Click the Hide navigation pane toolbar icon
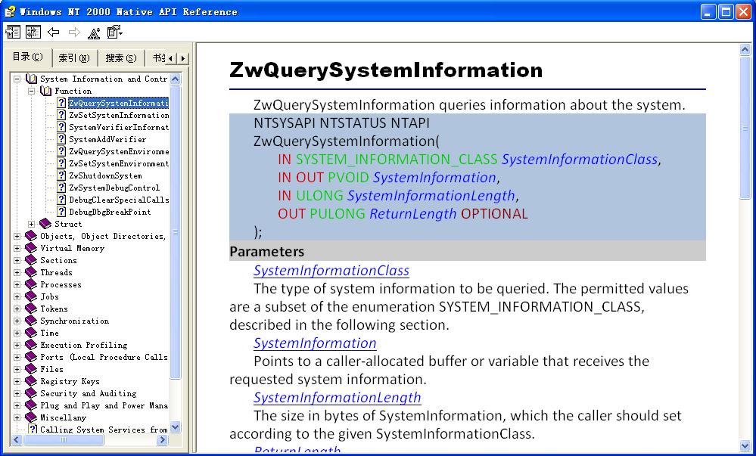This screenshot has height=456, width=756. (13, 33)
